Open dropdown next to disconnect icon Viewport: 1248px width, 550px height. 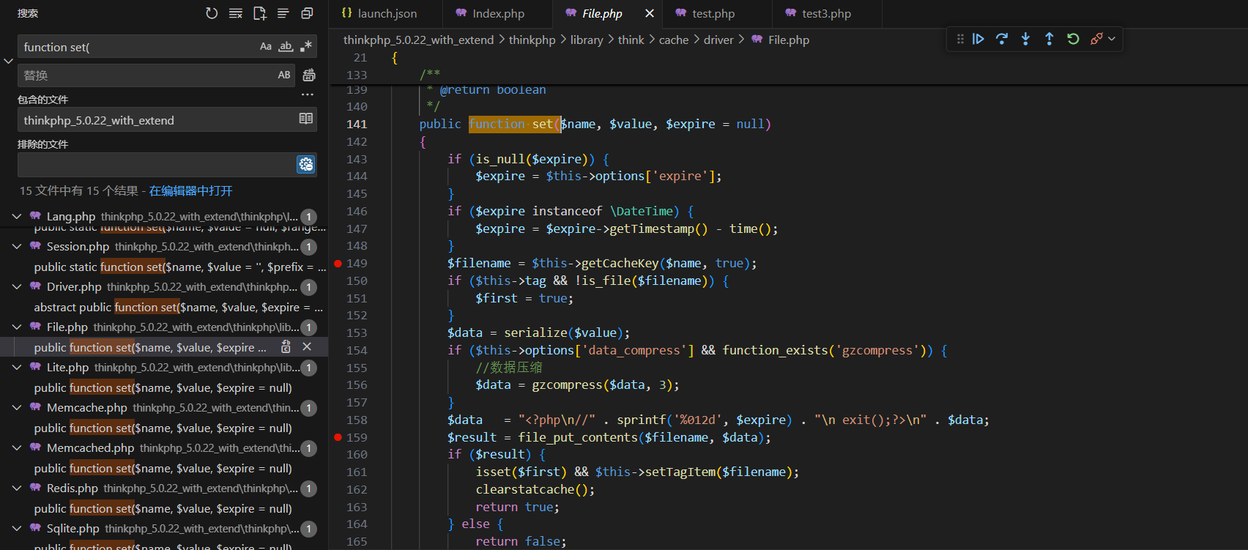pos(1112,39)
